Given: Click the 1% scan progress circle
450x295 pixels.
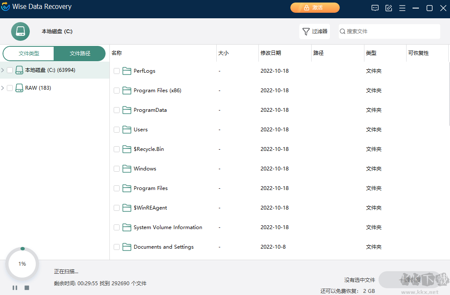Looking at the screenshot, I should point(22,264).
